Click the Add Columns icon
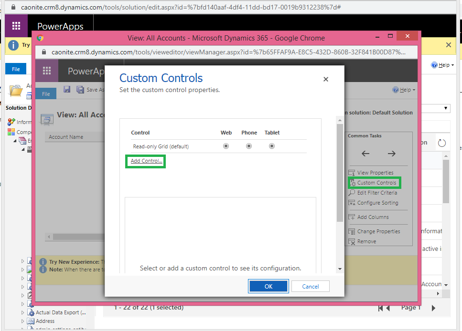 (352, 217)
